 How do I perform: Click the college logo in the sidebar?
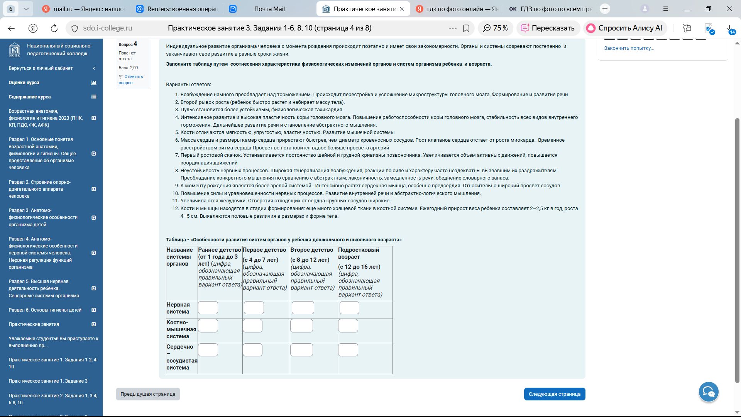tap(15, 50)
